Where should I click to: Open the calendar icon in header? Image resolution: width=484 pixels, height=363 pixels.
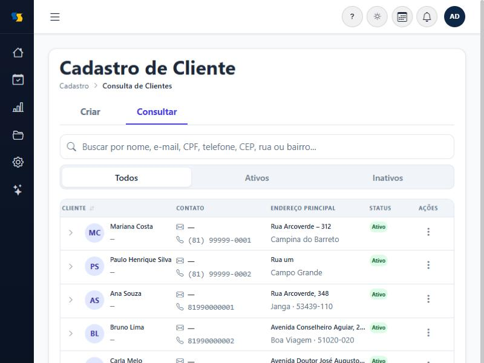402,17
